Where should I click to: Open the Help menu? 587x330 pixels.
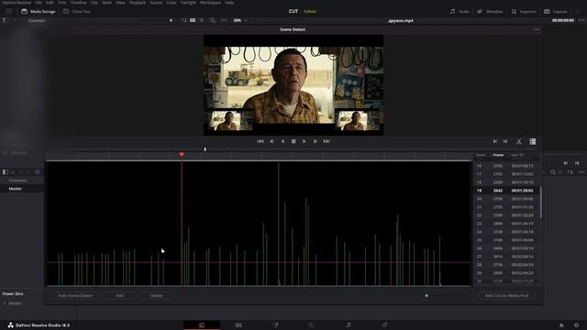(229, 3)
